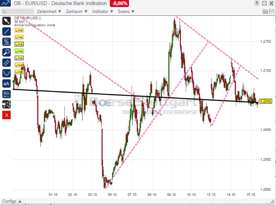Click the bottommost Linie label
The image size is (276, 205).
19,72
